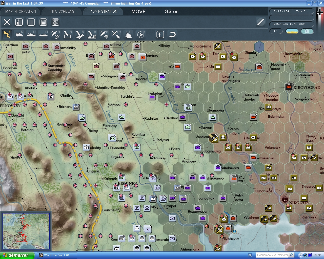The height and width of the screenshot is (259, 324).
Task: Click the minimap overview thumbnail
Action: tap(26, 231)
